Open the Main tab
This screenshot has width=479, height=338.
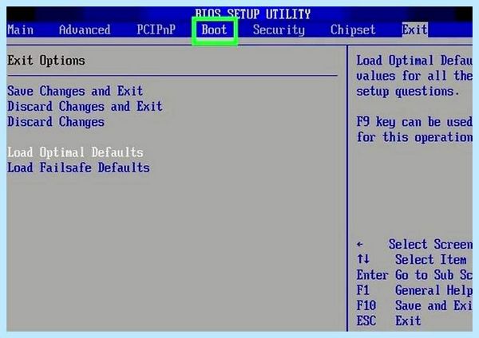(21, 30)
